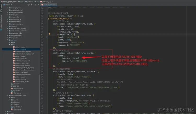The height and width of the screenshot is (114, 196).
Task: Expand the emqx_postgresql folder
Action: click(x=7, y=10)
